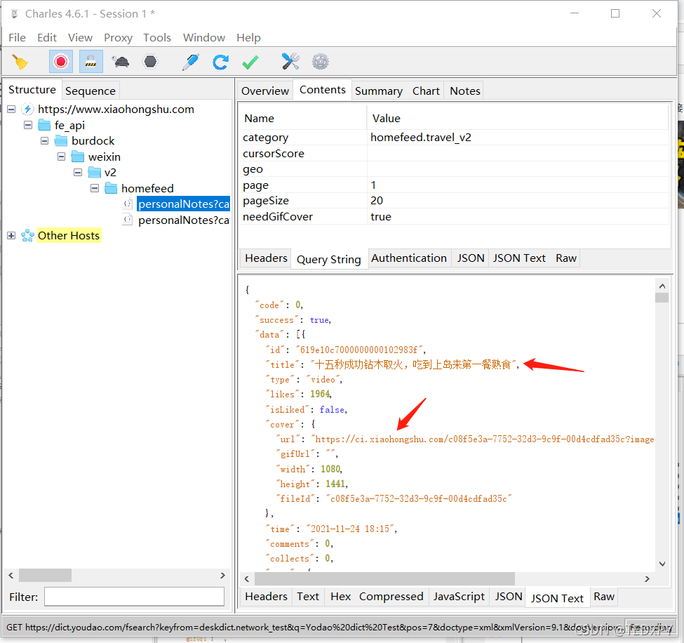This screenshot has width=684, height=643.
Task: Open the Notes tab
Action: (x=465, y=91)
